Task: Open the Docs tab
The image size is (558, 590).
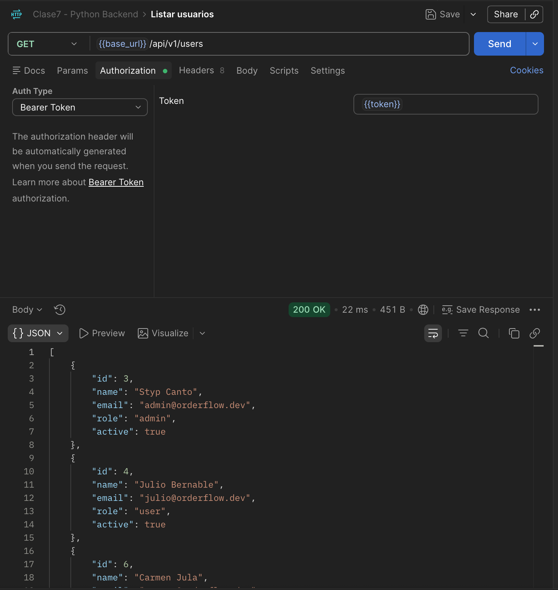Action: tap(29, 70)
